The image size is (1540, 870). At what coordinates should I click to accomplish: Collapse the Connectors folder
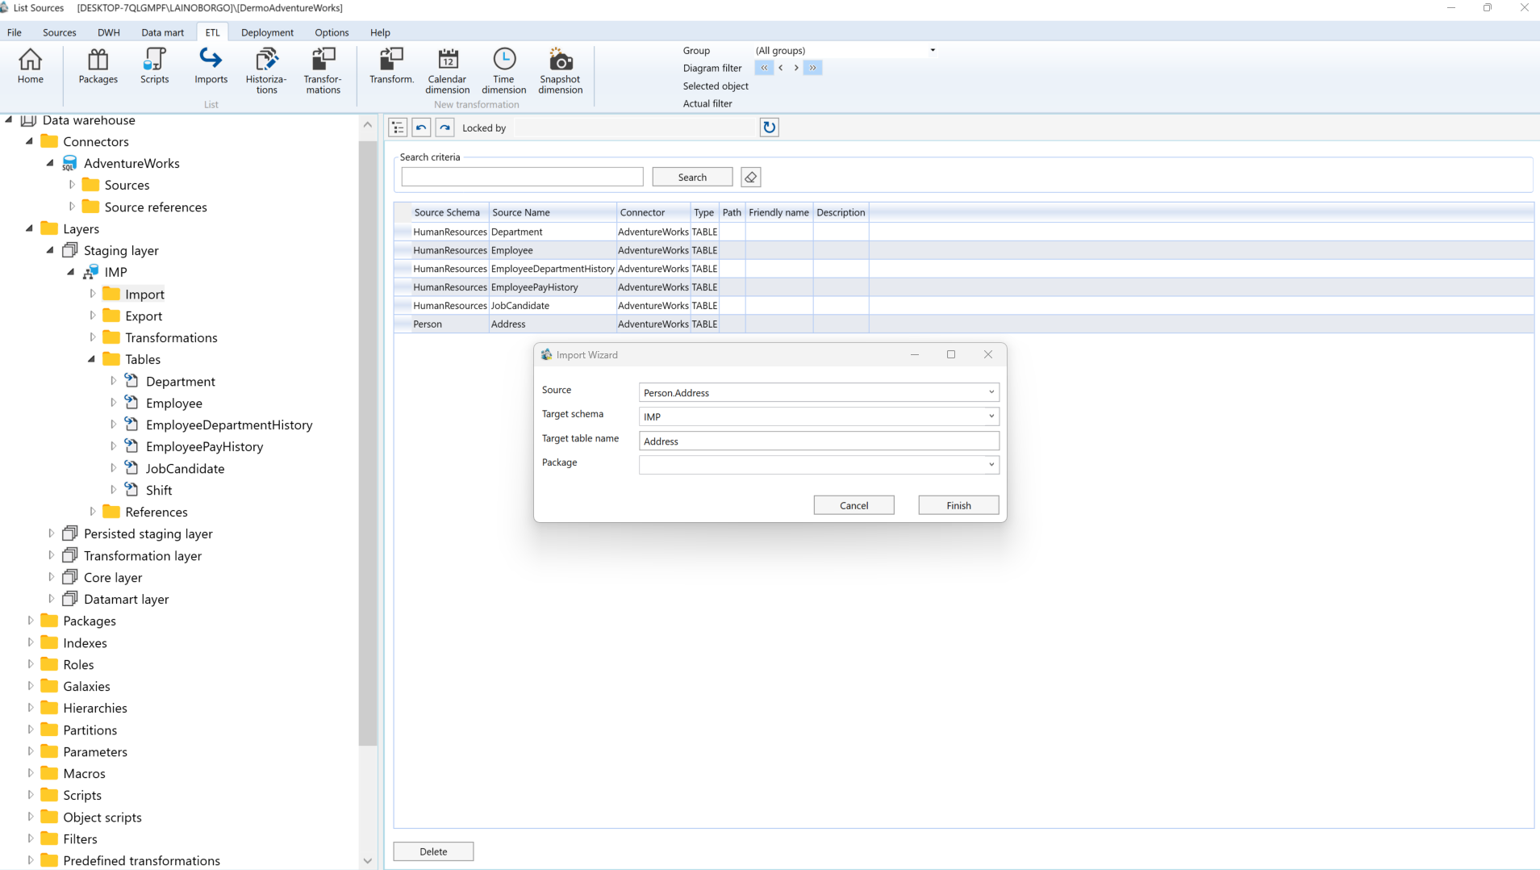tap(30, 141)
